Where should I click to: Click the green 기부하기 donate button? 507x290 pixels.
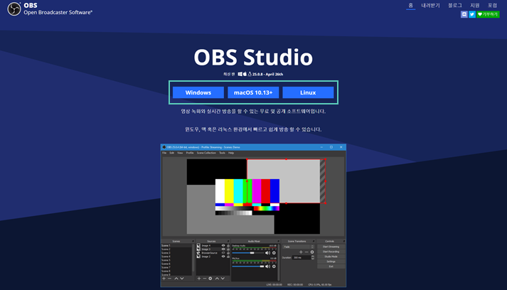[488, 14]
